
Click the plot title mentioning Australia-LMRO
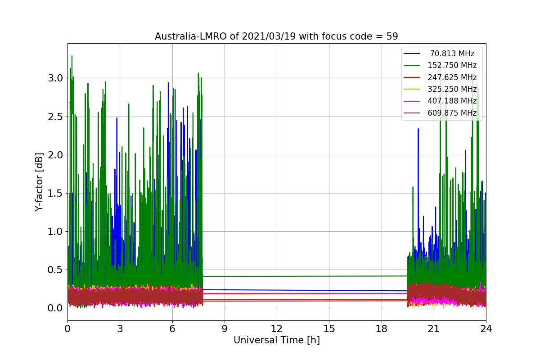[x=276, y=36]
